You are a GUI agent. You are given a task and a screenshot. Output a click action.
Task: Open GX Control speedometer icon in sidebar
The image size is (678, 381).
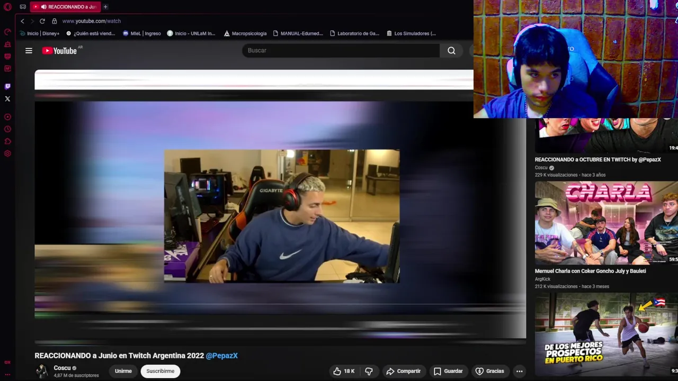pos(7,32)
